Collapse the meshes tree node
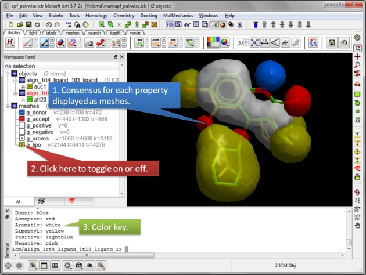 8,106
